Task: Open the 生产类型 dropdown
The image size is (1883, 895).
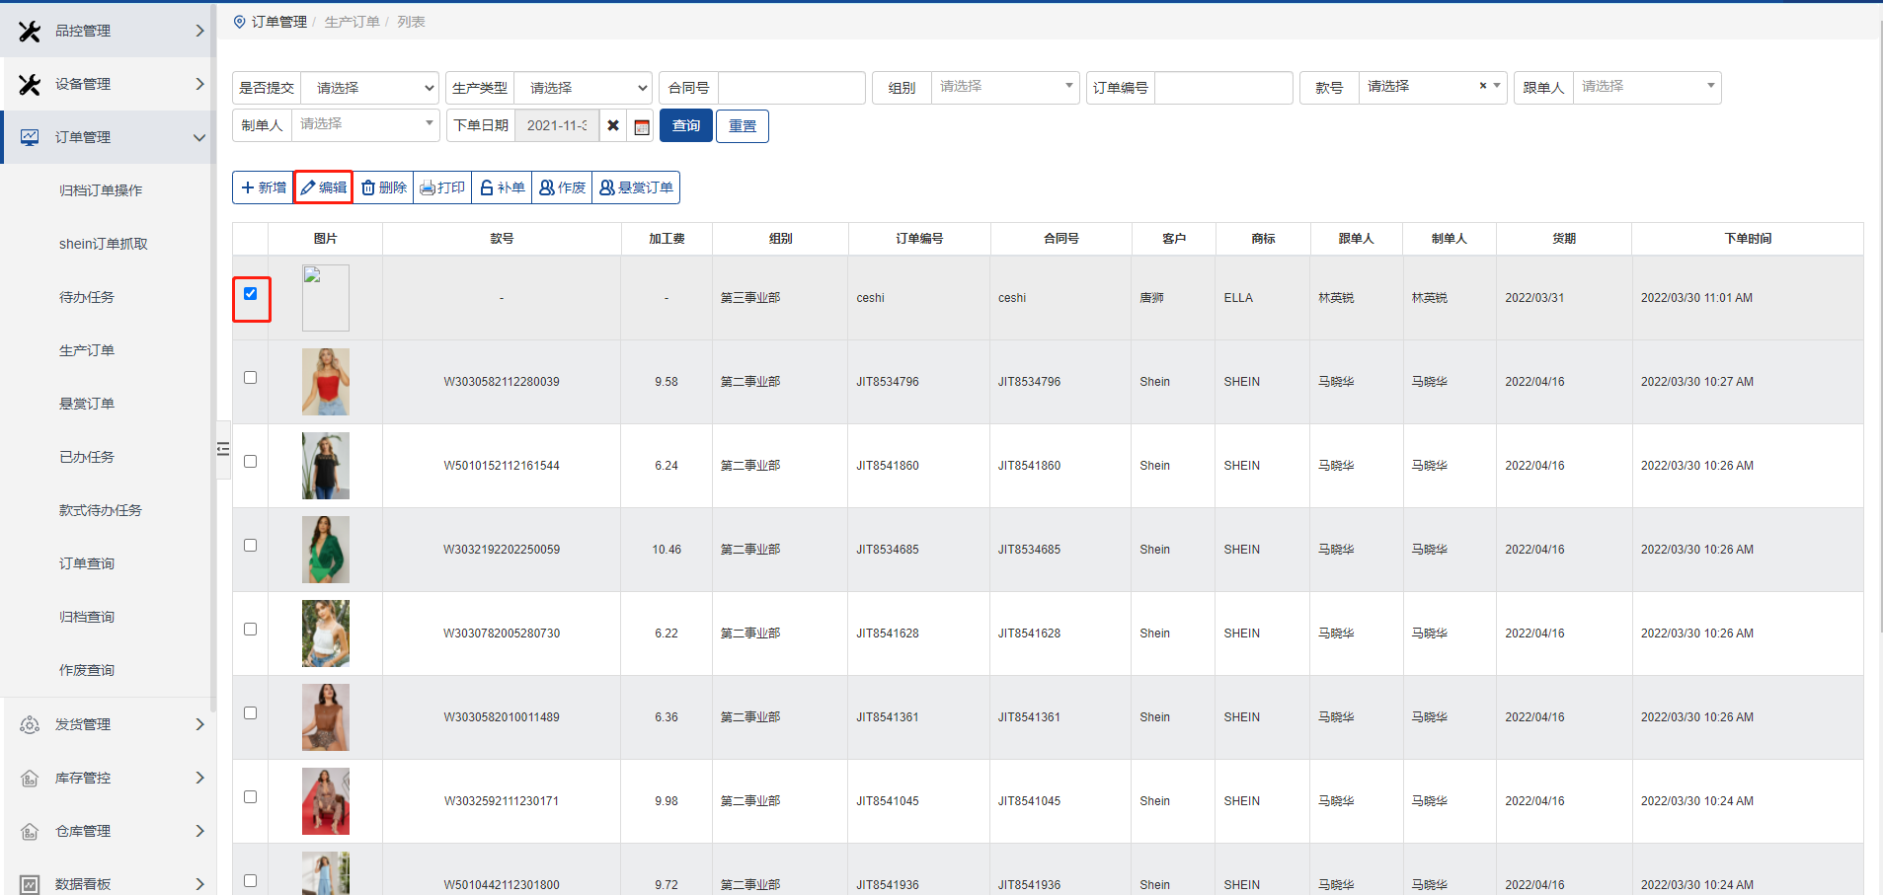Action: point(583,88)
